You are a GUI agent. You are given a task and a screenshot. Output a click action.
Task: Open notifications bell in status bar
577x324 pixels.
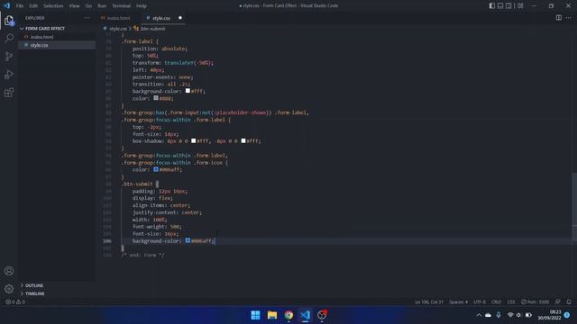[x=569, y=301]
